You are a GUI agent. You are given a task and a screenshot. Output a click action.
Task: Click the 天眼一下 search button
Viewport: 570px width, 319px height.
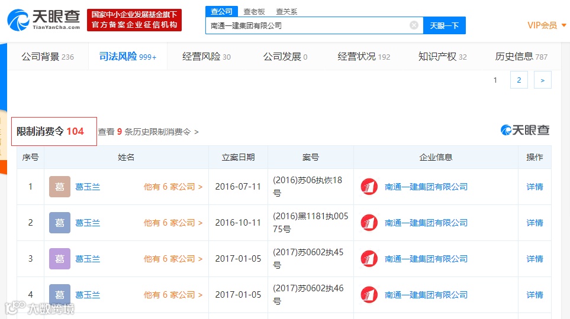click(445, 25)
